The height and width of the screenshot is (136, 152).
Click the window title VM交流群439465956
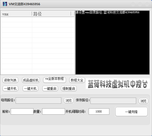coord(24,4)
